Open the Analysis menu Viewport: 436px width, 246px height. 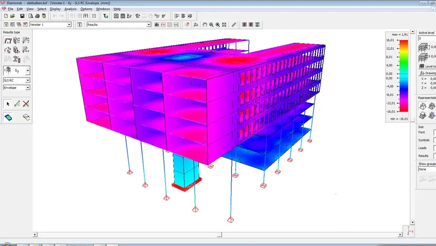70,9
